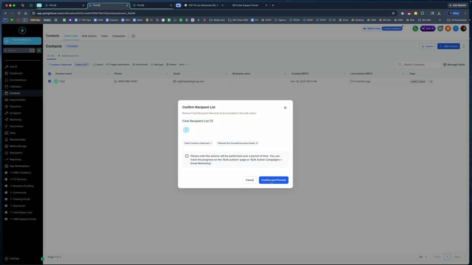The height and width of the screenshot is (265, 472).
Task: Click the Import button
Action: coord(427,46)
